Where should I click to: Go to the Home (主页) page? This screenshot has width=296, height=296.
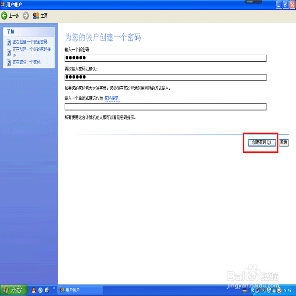40,16
